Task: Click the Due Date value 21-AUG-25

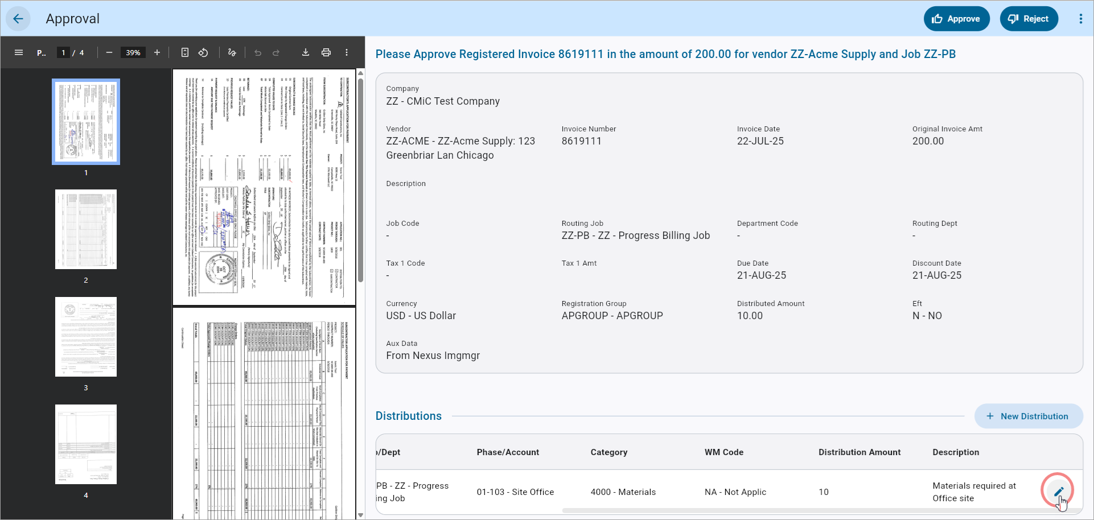Action: [761, 275]
